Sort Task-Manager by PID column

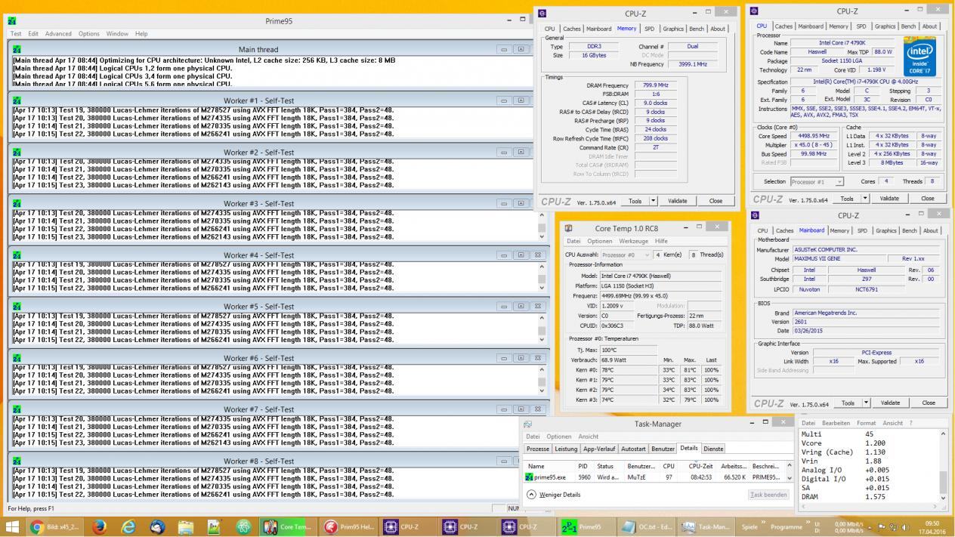click(x=583, y=466)
